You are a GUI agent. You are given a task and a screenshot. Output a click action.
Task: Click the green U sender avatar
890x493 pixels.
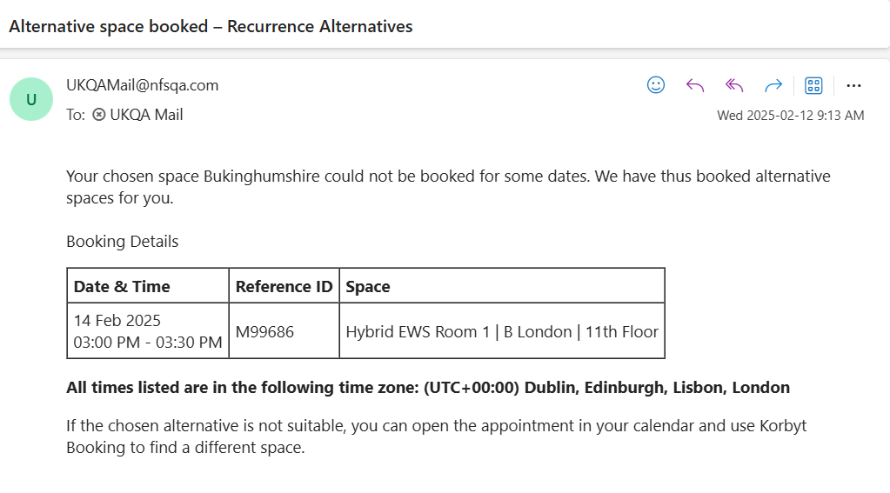31,99
